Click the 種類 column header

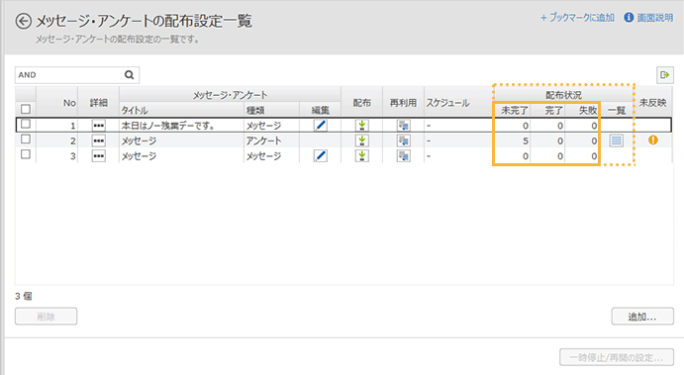[x=255, y=110]
